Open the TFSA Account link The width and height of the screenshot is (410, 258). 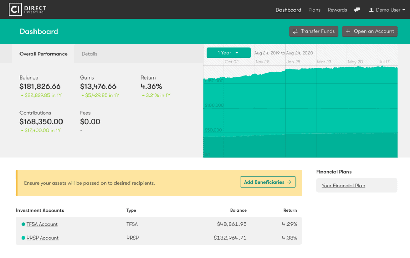(42, 224)
